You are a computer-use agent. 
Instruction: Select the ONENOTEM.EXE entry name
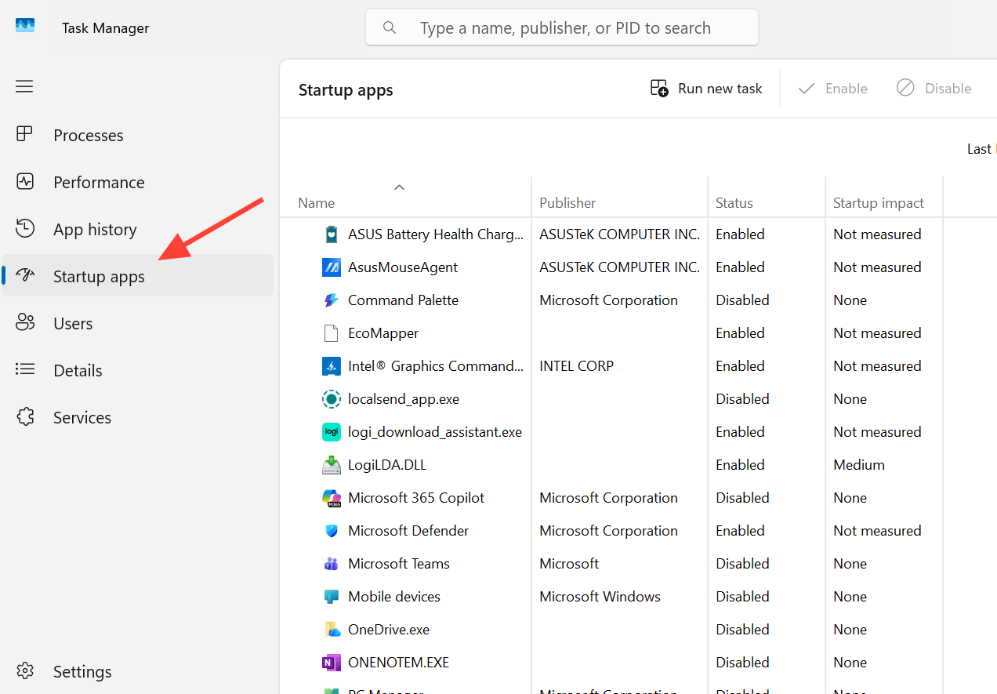click(398, 663)
